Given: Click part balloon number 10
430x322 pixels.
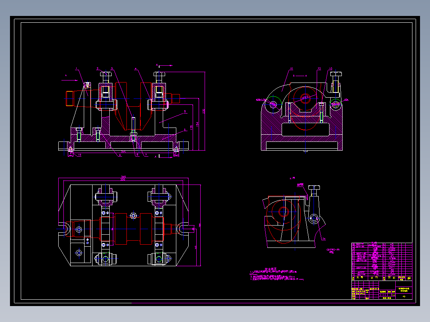Looking at the screenshot, I should pos(79,155).
